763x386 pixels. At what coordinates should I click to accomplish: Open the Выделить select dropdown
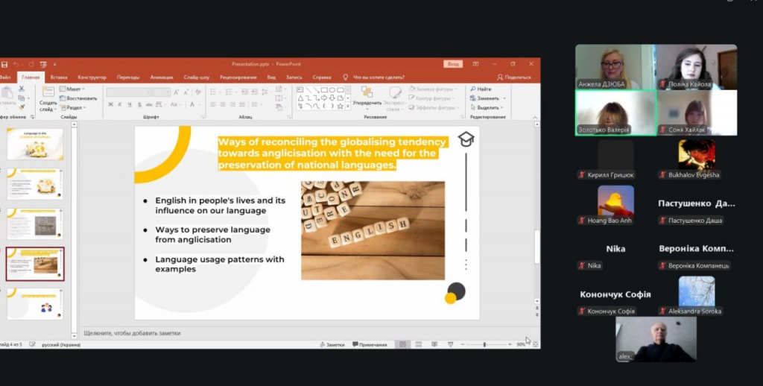point(488,107)
